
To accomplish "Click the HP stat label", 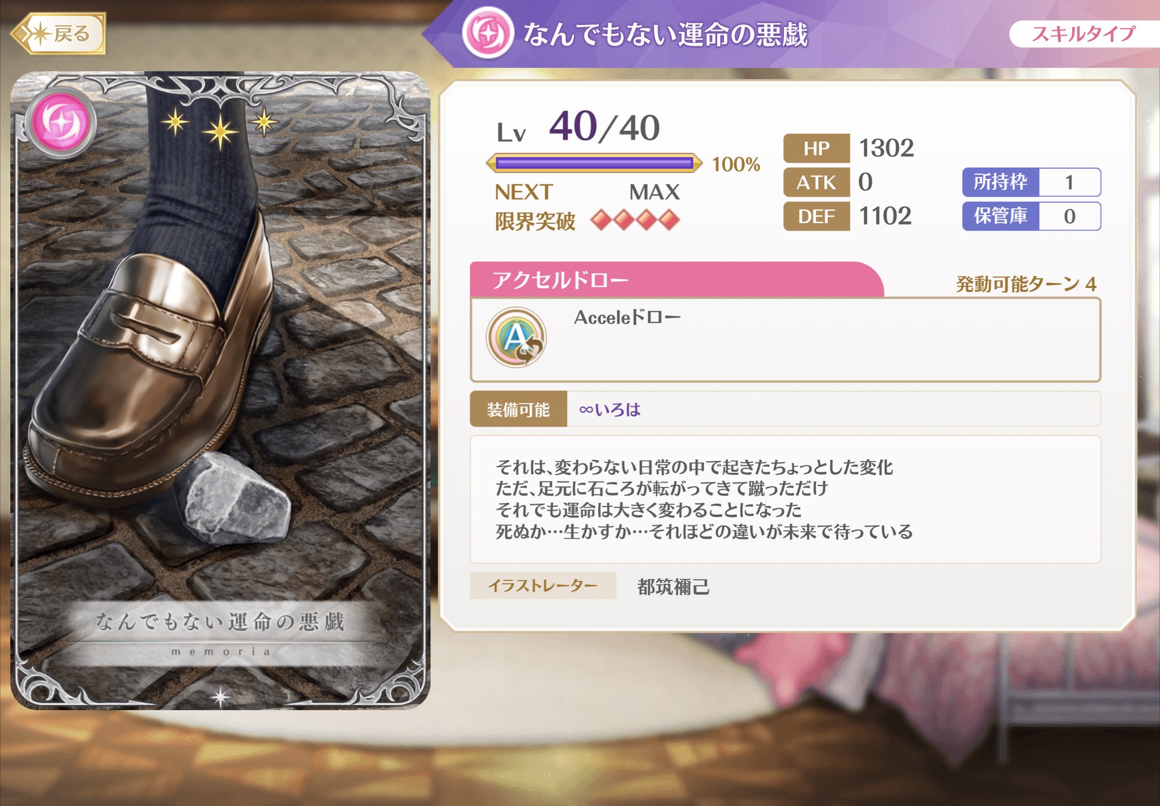I will click(x=816, y=148).
